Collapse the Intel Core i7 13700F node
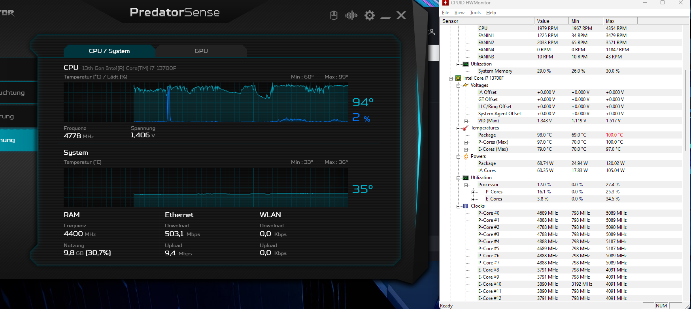Viewport: 691px width, 309px height. [x=451, y=79]
